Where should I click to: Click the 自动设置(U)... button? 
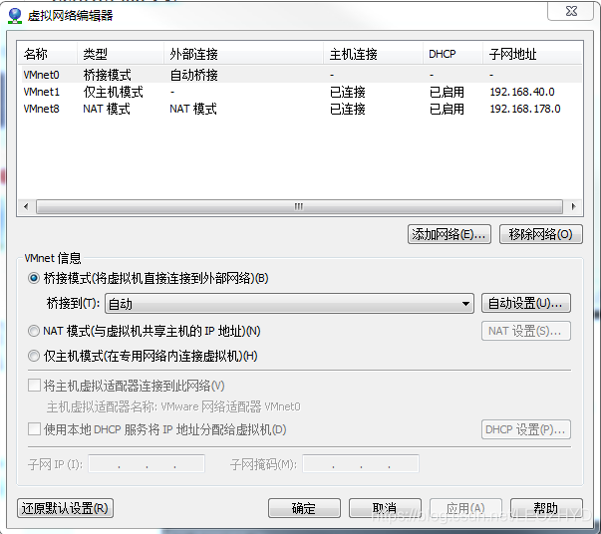coord(526,303)
